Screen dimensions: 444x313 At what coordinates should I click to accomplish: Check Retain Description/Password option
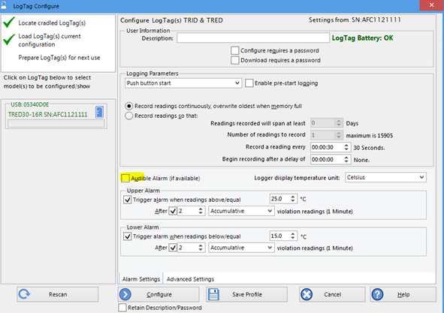click(122, 307)
